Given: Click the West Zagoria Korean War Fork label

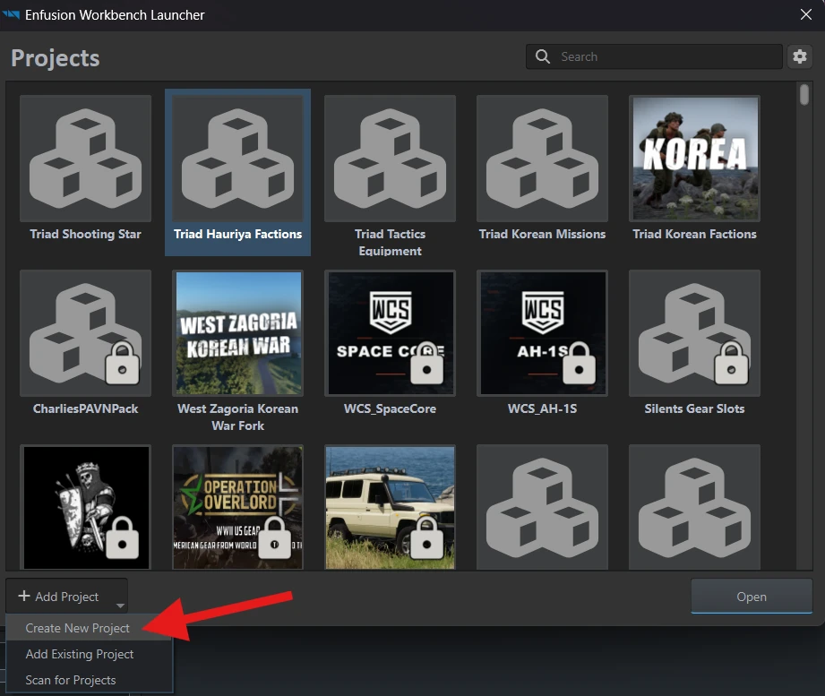Looking at the screenshot, I should coord(237,417).
